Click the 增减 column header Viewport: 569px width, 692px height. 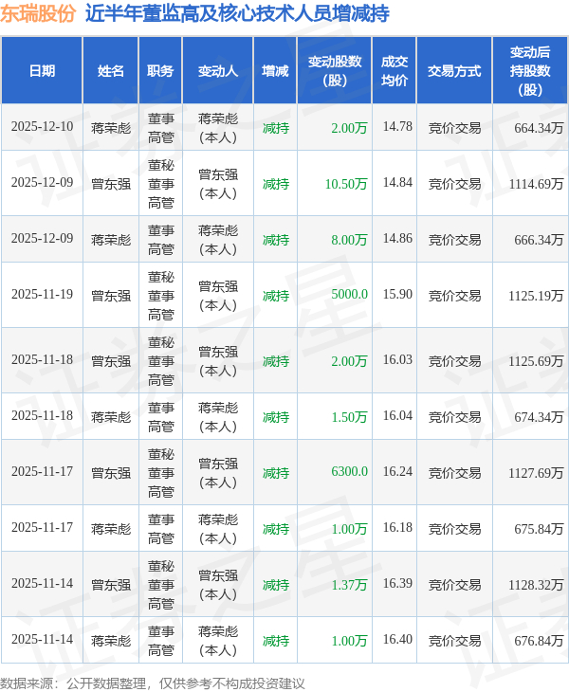(x=275, y=70)
